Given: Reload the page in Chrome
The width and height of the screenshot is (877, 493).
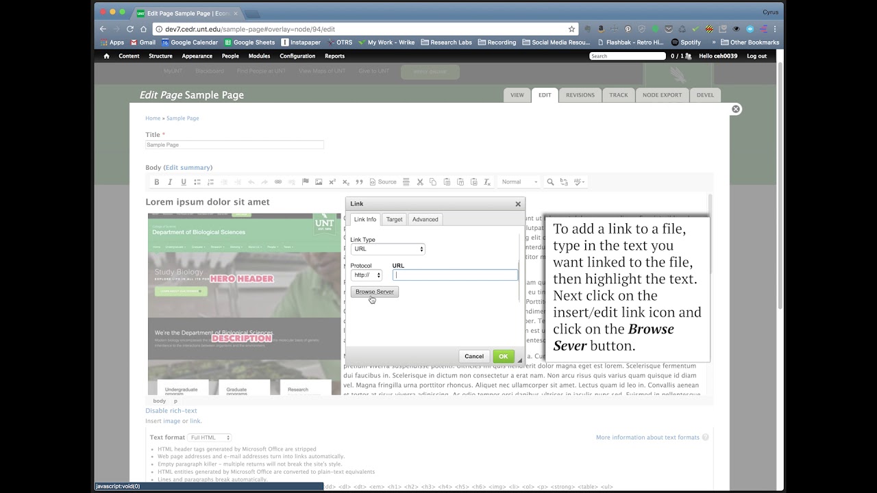Looking at the screenshot, I should (130, 29).
